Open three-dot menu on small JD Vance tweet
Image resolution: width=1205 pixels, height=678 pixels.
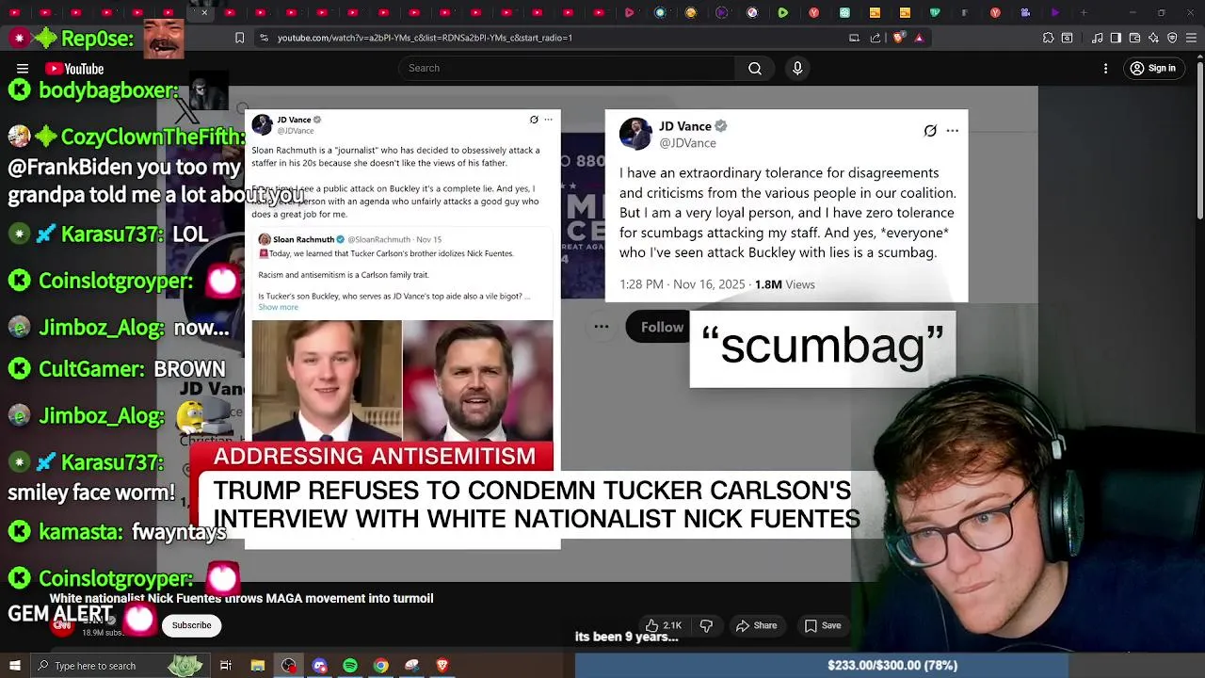(548, 120)
